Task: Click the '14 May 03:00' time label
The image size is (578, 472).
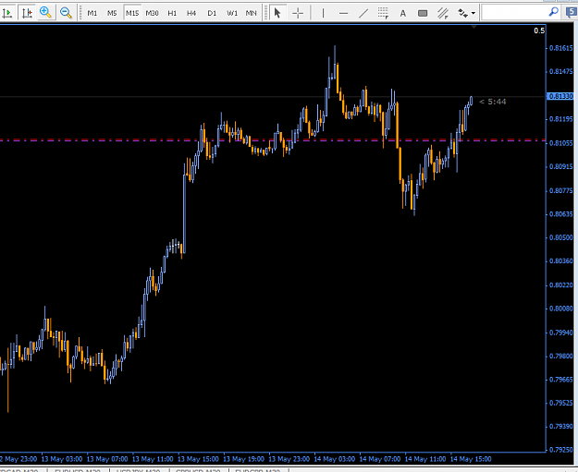Action: click(335, 459)
